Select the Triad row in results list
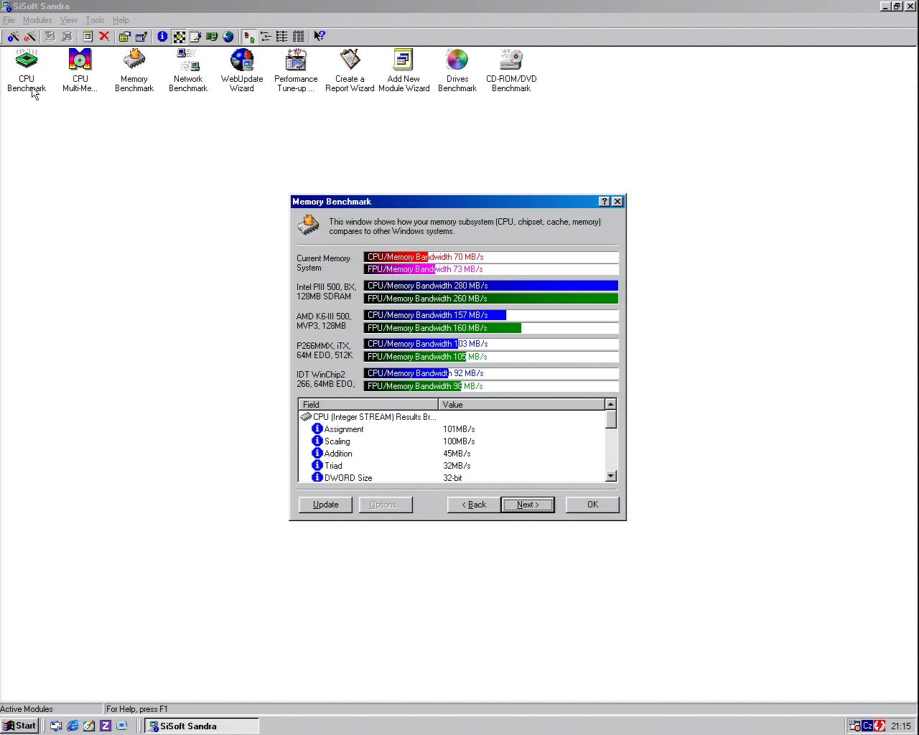919x735 pixels. [452, 466]
